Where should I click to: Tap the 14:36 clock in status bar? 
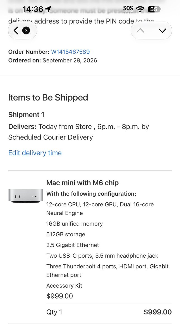33,9
